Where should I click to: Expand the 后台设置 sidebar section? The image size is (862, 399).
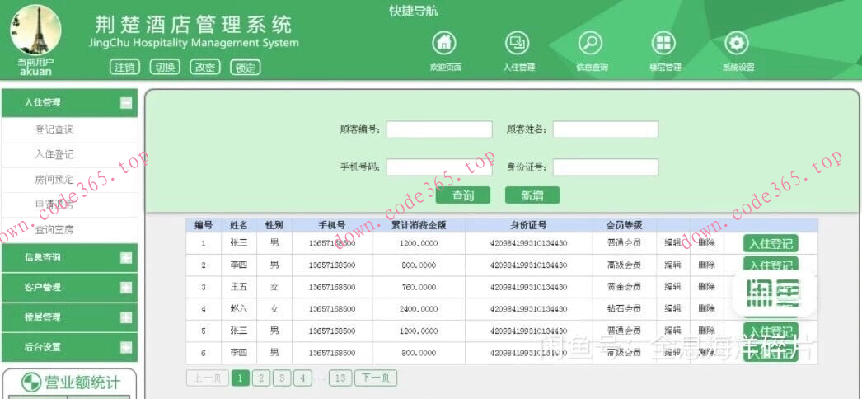[x=126, y=347]
